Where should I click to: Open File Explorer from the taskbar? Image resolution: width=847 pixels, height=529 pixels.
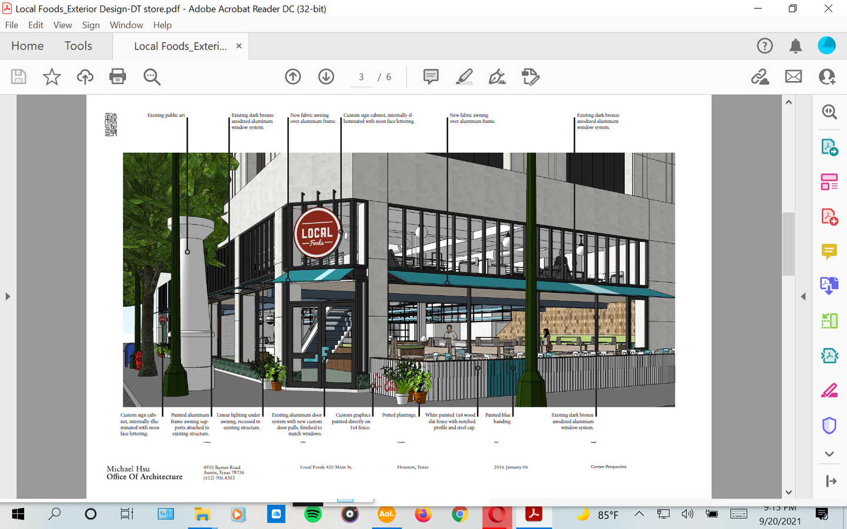[x=202, y=514]
